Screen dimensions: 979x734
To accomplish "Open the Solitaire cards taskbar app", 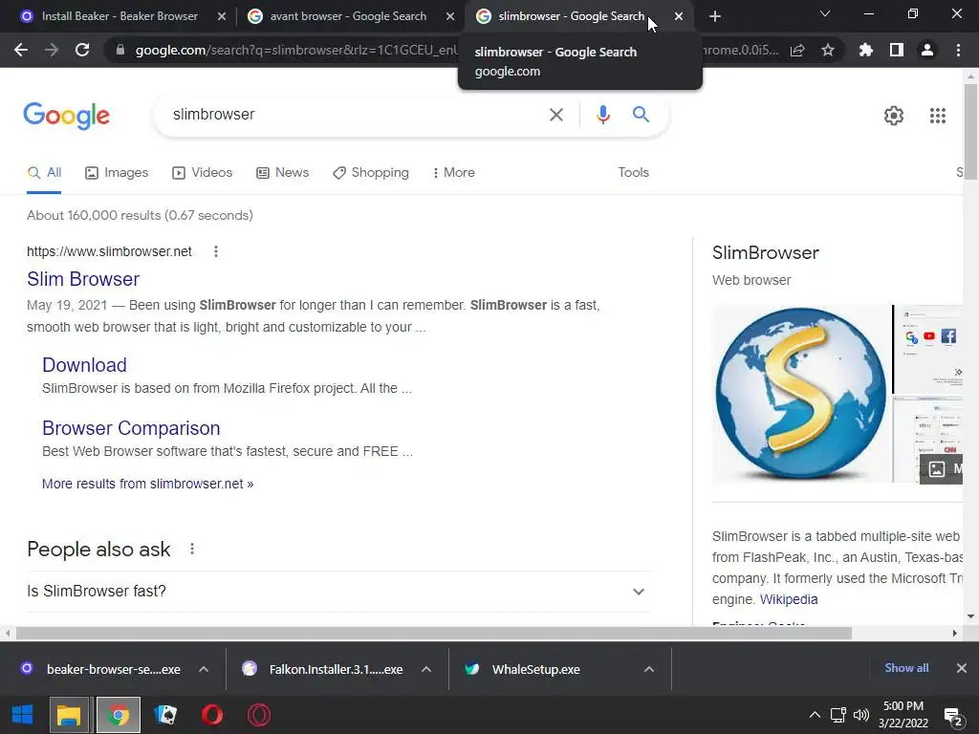I will pos(165,715).
